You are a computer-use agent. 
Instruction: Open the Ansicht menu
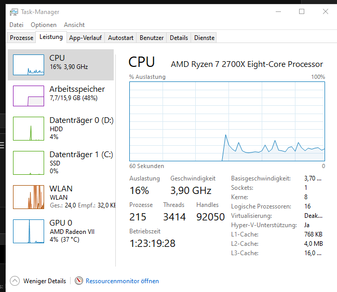(x=74, y=25)
